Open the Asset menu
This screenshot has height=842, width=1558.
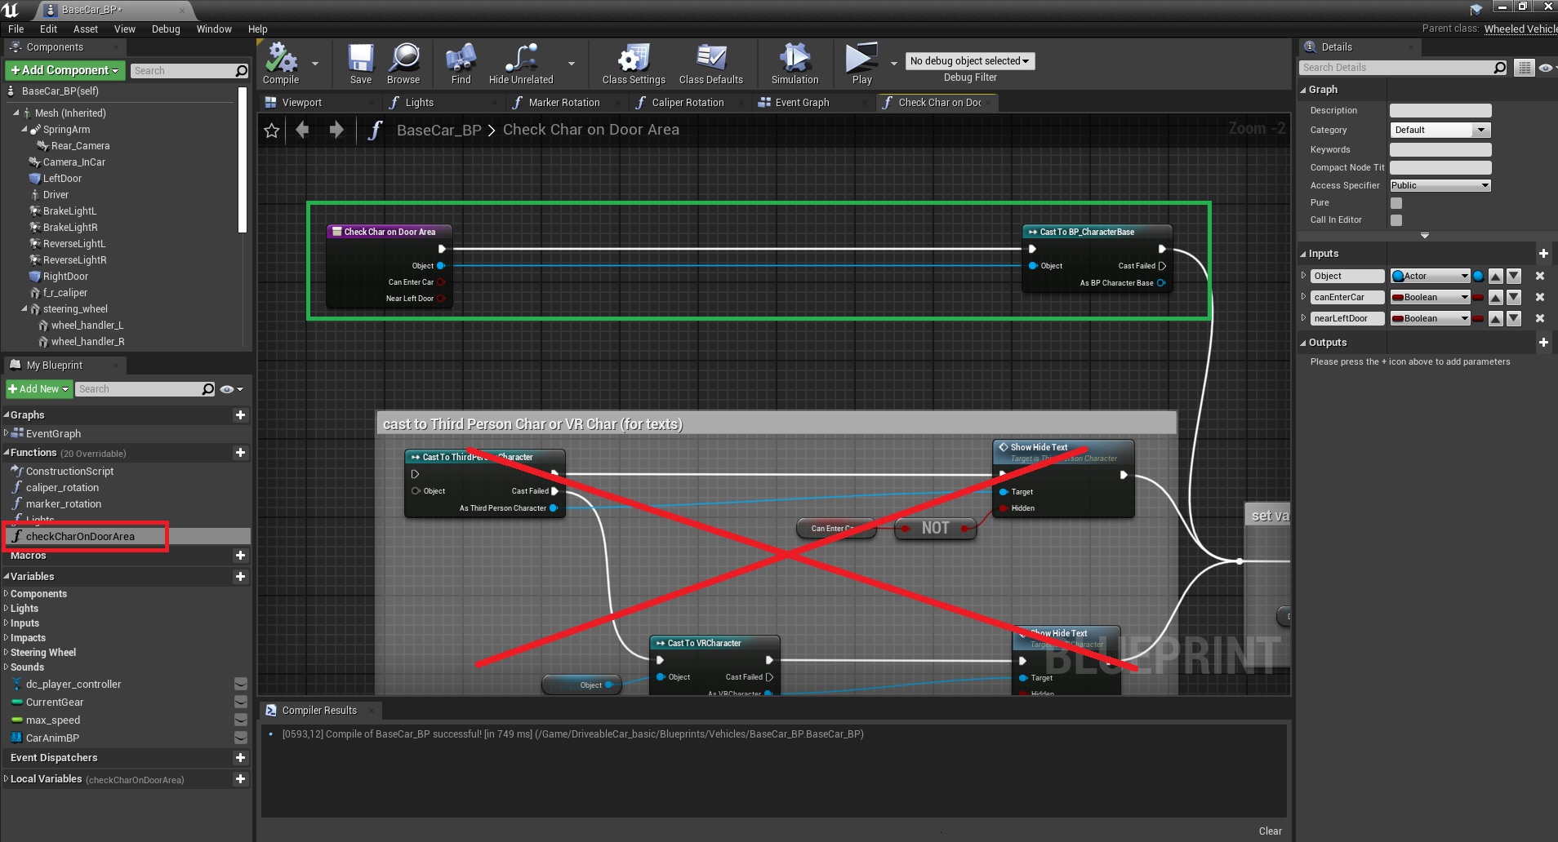(x=86, y=29)
